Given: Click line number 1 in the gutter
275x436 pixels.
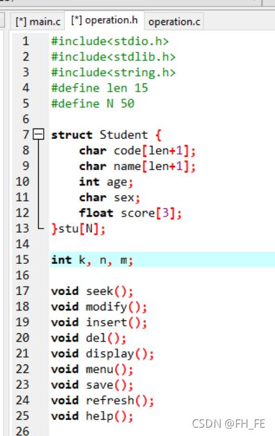Looking at the screenshot, I should [26, 41].
